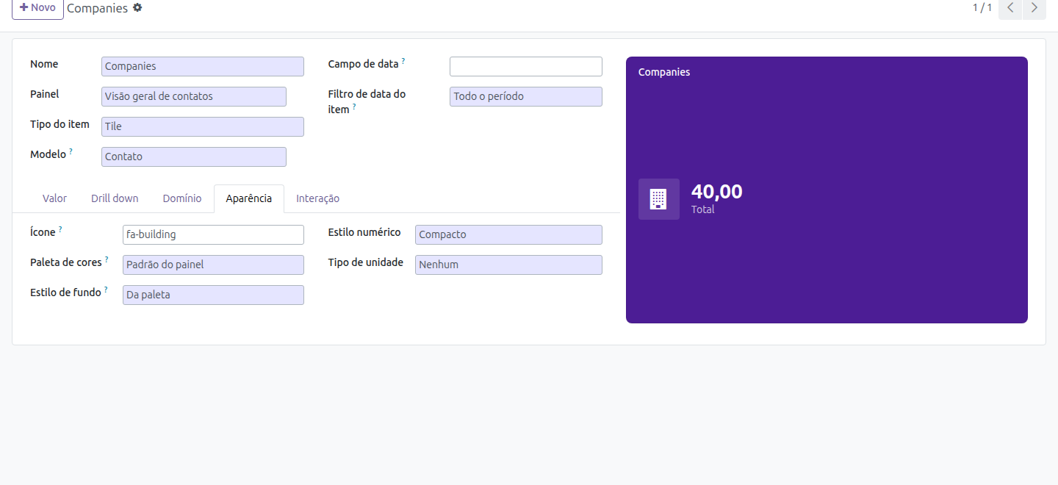
Task: Click the +Novo button
Action: pyautogui.click(x=37, y=8)
